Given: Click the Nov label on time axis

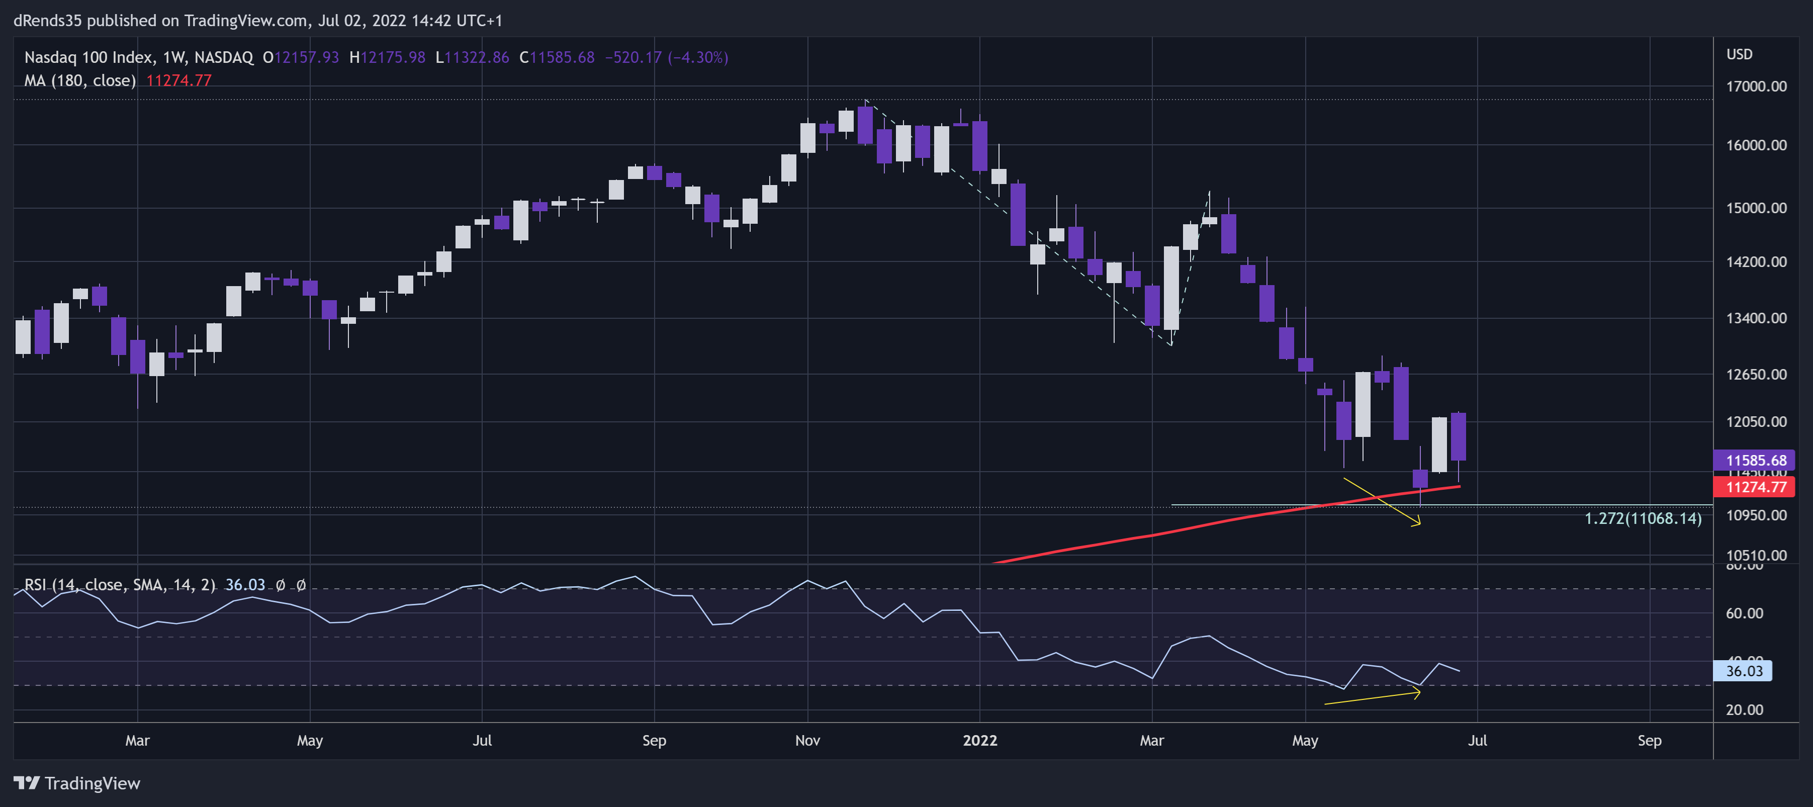Looking at the screenshot, I should 807,740.
